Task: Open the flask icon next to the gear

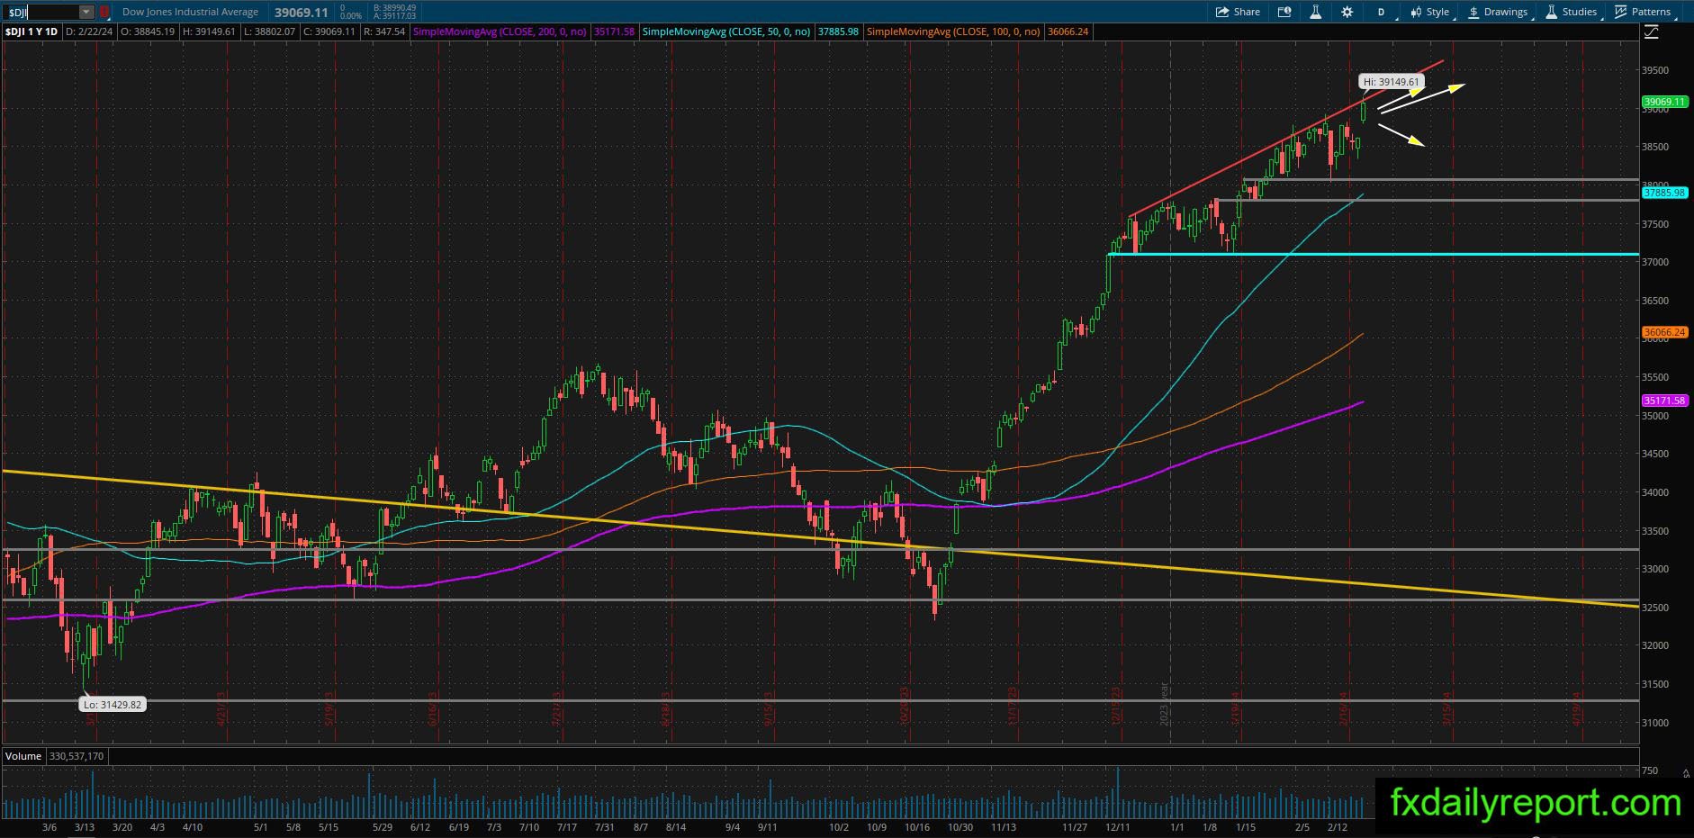Action: click(x=1315, y=12)
